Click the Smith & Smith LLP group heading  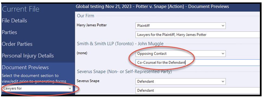[120, 44]
